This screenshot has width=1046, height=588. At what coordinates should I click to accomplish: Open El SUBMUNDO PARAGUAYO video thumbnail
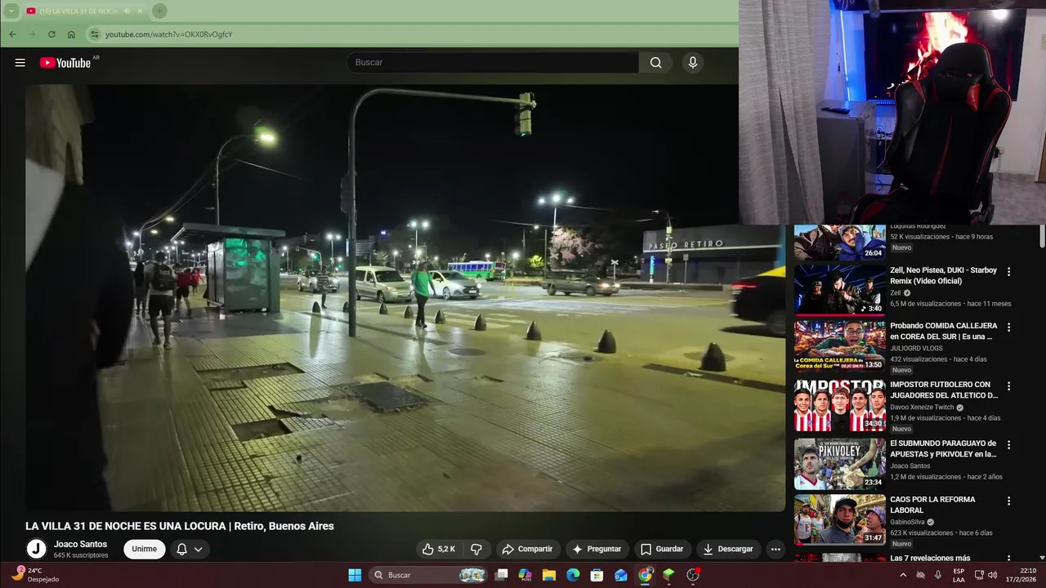pos(840,464)
